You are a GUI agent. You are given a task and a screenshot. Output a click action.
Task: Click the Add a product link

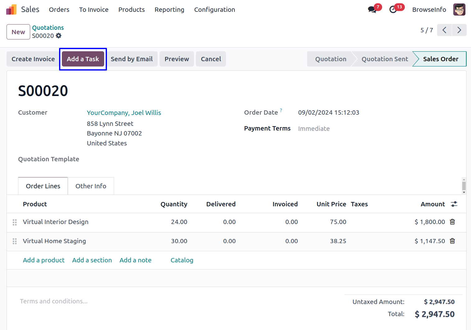(44, 260)
